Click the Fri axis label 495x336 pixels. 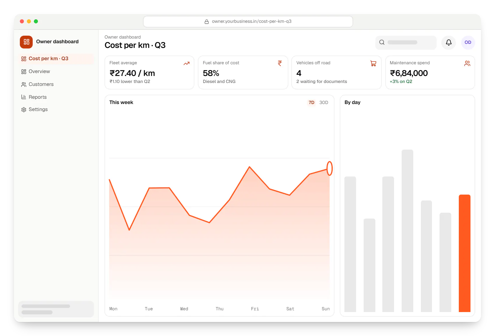tap(255, 309)
